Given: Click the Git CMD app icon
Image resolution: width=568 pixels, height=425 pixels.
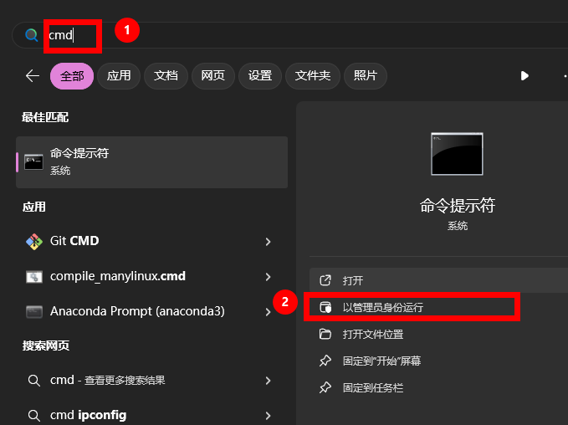Looking at the screenshot, I should 34,241.
